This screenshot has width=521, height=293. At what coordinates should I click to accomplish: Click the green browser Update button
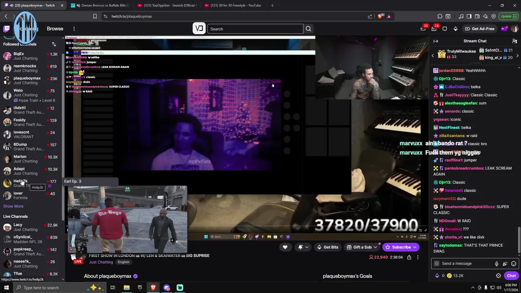coord(508,16)
